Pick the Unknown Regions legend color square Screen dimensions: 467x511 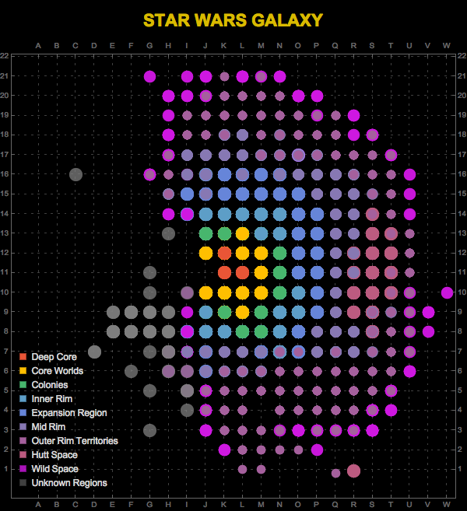click(23, 483)
